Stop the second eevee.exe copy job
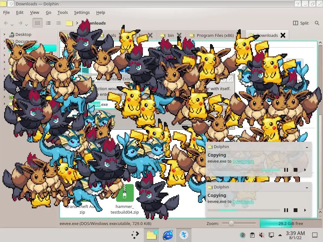323x242 pixels. click(295, 210)
